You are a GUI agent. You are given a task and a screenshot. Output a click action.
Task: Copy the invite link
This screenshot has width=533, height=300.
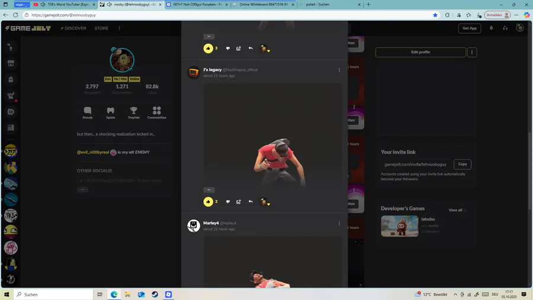tap(463, 164)
